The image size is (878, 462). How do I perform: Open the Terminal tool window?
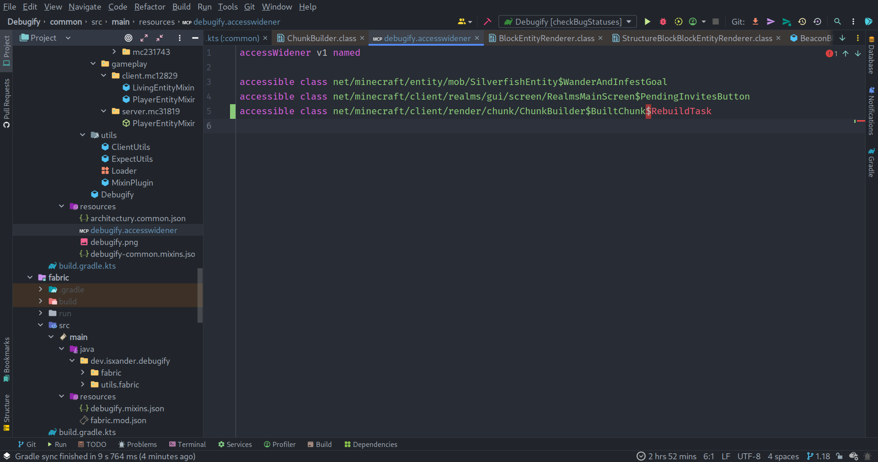[187, 444]
